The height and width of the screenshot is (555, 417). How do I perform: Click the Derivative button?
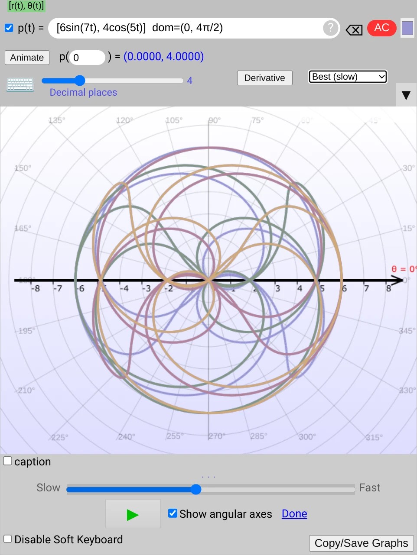coord(264,78)
